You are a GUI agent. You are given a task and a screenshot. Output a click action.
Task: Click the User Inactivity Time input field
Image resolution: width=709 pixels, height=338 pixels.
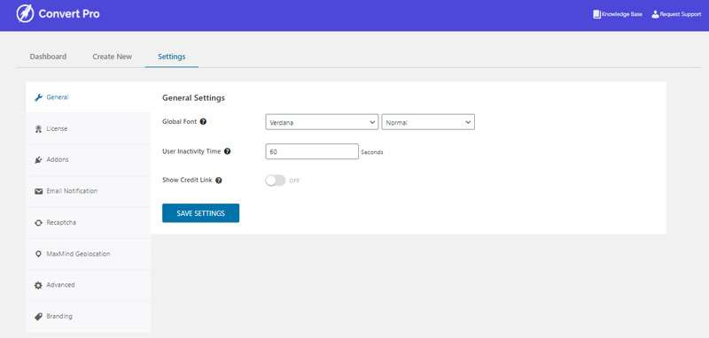click(x=312, y=151)
